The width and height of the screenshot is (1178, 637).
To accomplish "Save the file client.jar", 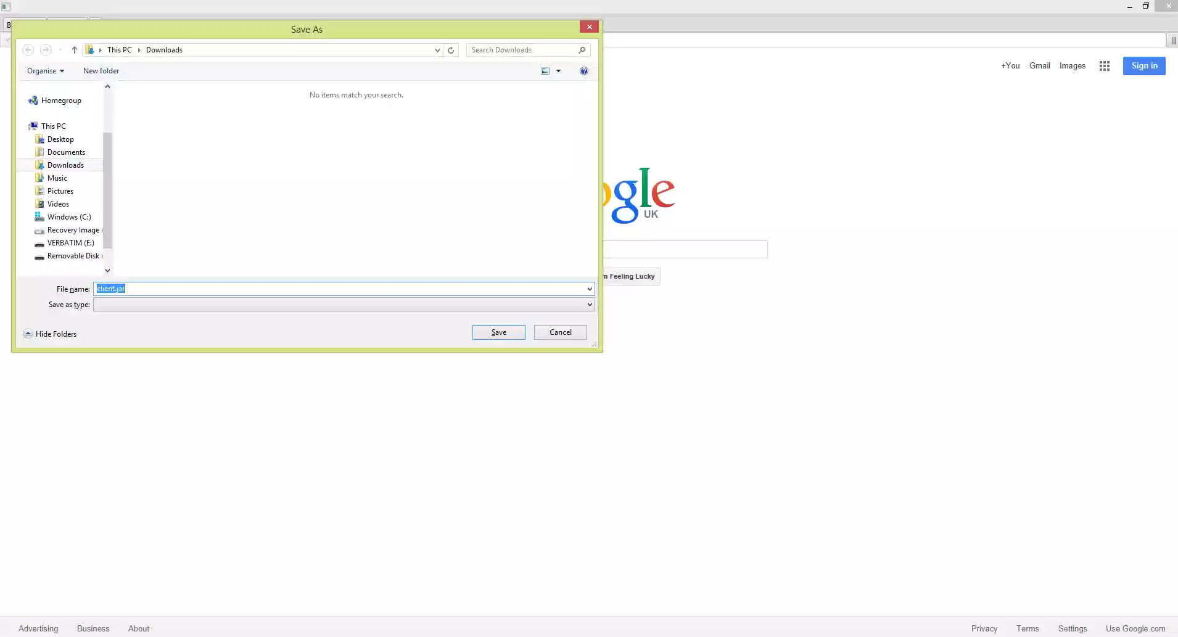I will tap(498, 332).
